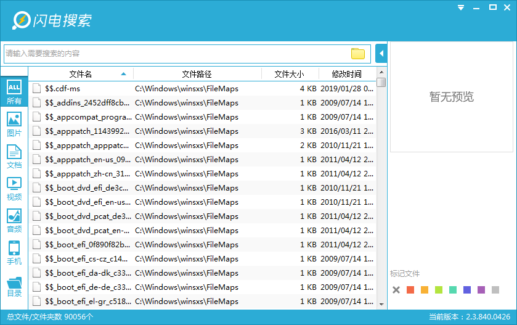Remove file mark with the gray X
The image size is (517, 325).
[x=396, y=290]
